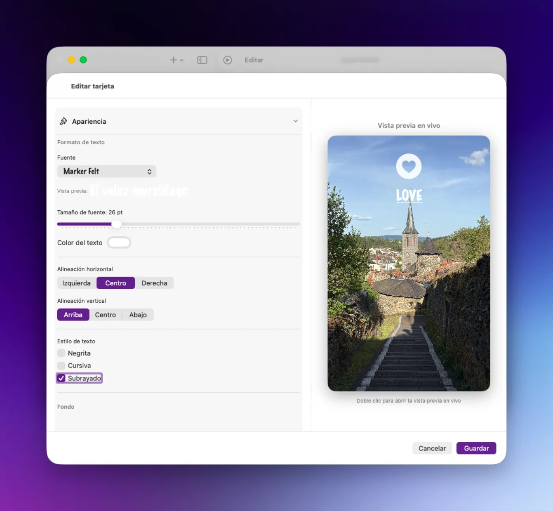Click the Apariencia paintbrush icon
This screenshot has height=511, width=553.
(x=63, y=121)
